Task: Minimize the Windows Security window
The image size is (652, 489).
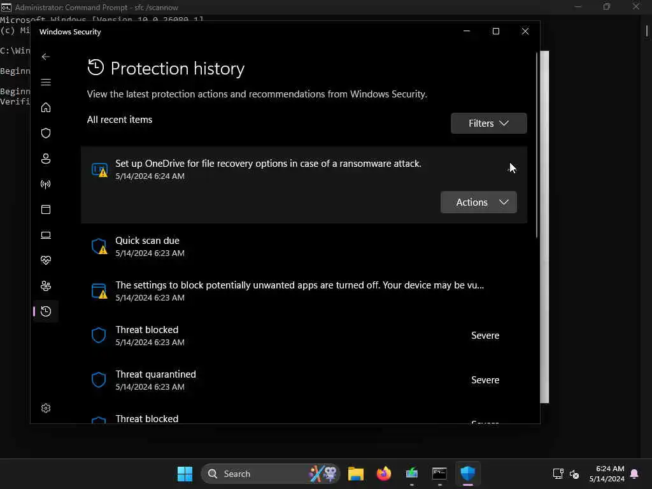Action: [467, 31]
